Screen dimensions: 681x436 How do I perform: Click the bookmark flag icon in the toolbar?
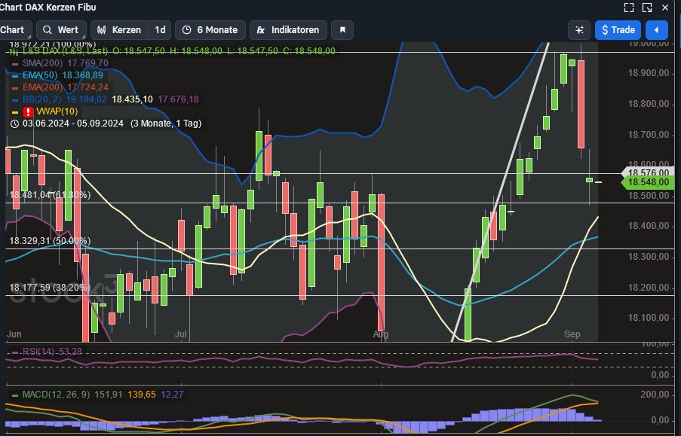343,30
